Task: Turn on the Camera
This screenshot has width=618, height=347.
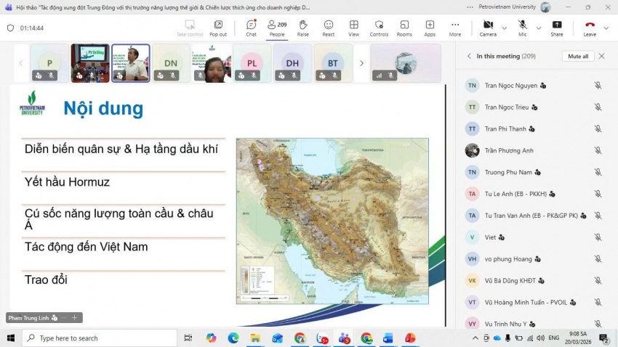Action: (x=487, y=28)
